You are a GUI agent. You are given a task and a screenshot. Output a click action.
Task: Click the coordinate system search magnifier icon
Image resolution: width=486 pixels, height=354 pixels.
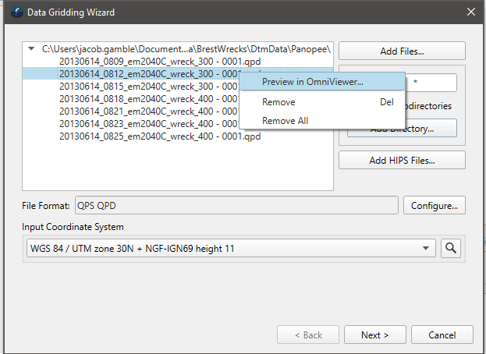tap(450, 249)
